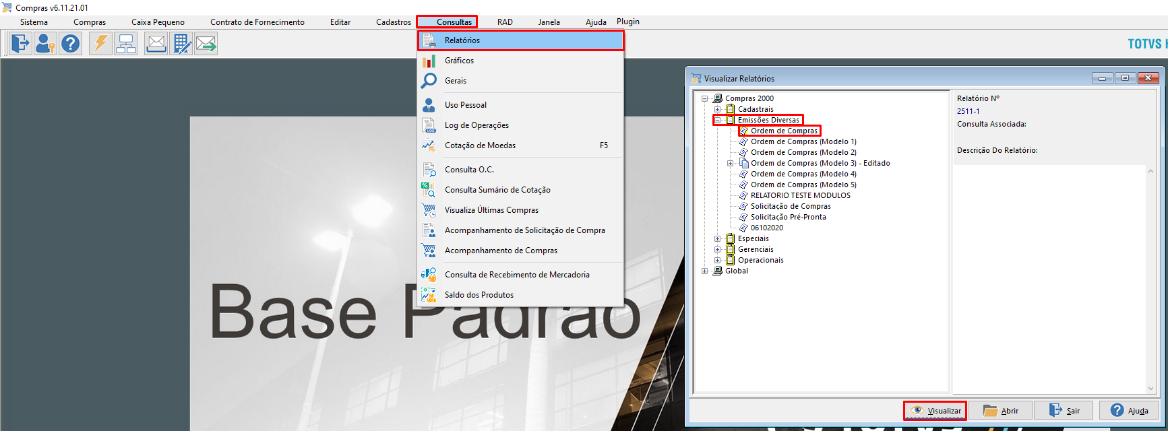Open Uso Pessoal menu entry
Viewport: 1168px width, 431px height.
(520, 105)
